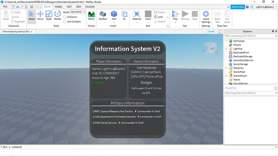Viewport: 278px width, 156px height.
Task: Select Players in the Explorer
Action: pyautogui.click(x=237, y=45)
